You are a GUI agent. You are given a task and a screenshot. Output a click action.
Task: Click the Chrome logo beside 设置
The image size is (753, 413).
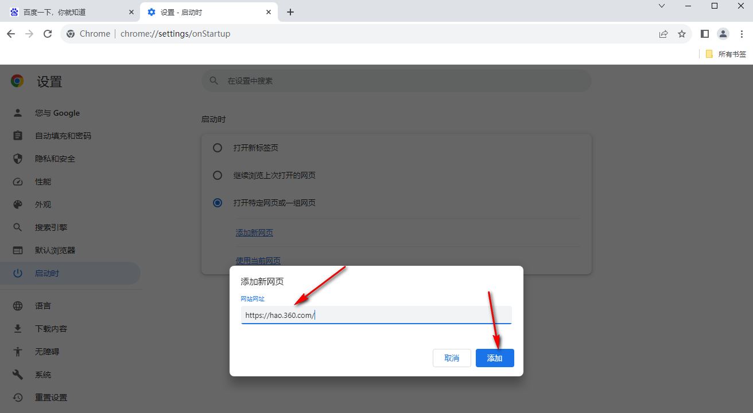pos(17,81)
